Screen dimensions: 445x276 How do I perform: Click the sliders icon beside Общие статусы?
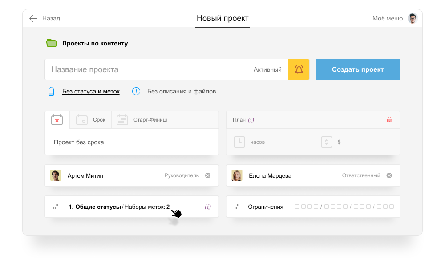coord(56,207)
